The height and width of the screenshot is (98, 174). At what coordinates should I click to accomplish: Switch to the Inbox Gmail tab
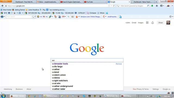pyautogui.click(x=48, y=2)
